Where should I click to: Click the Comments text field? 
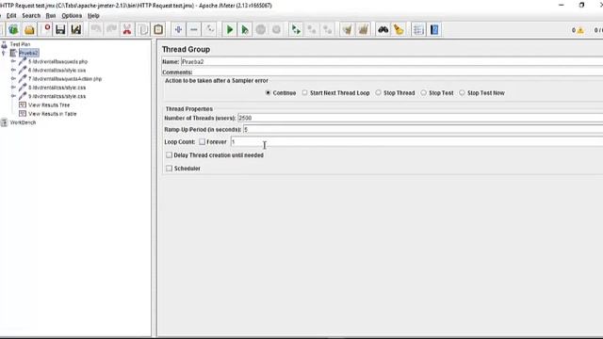coord(398,73)
